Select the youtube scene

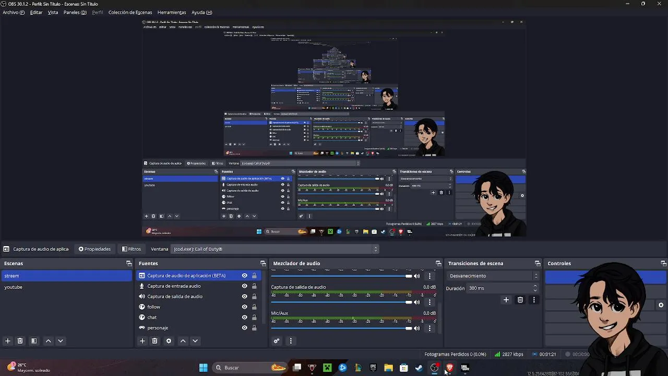pyautogui.click(x=66, y=287)
